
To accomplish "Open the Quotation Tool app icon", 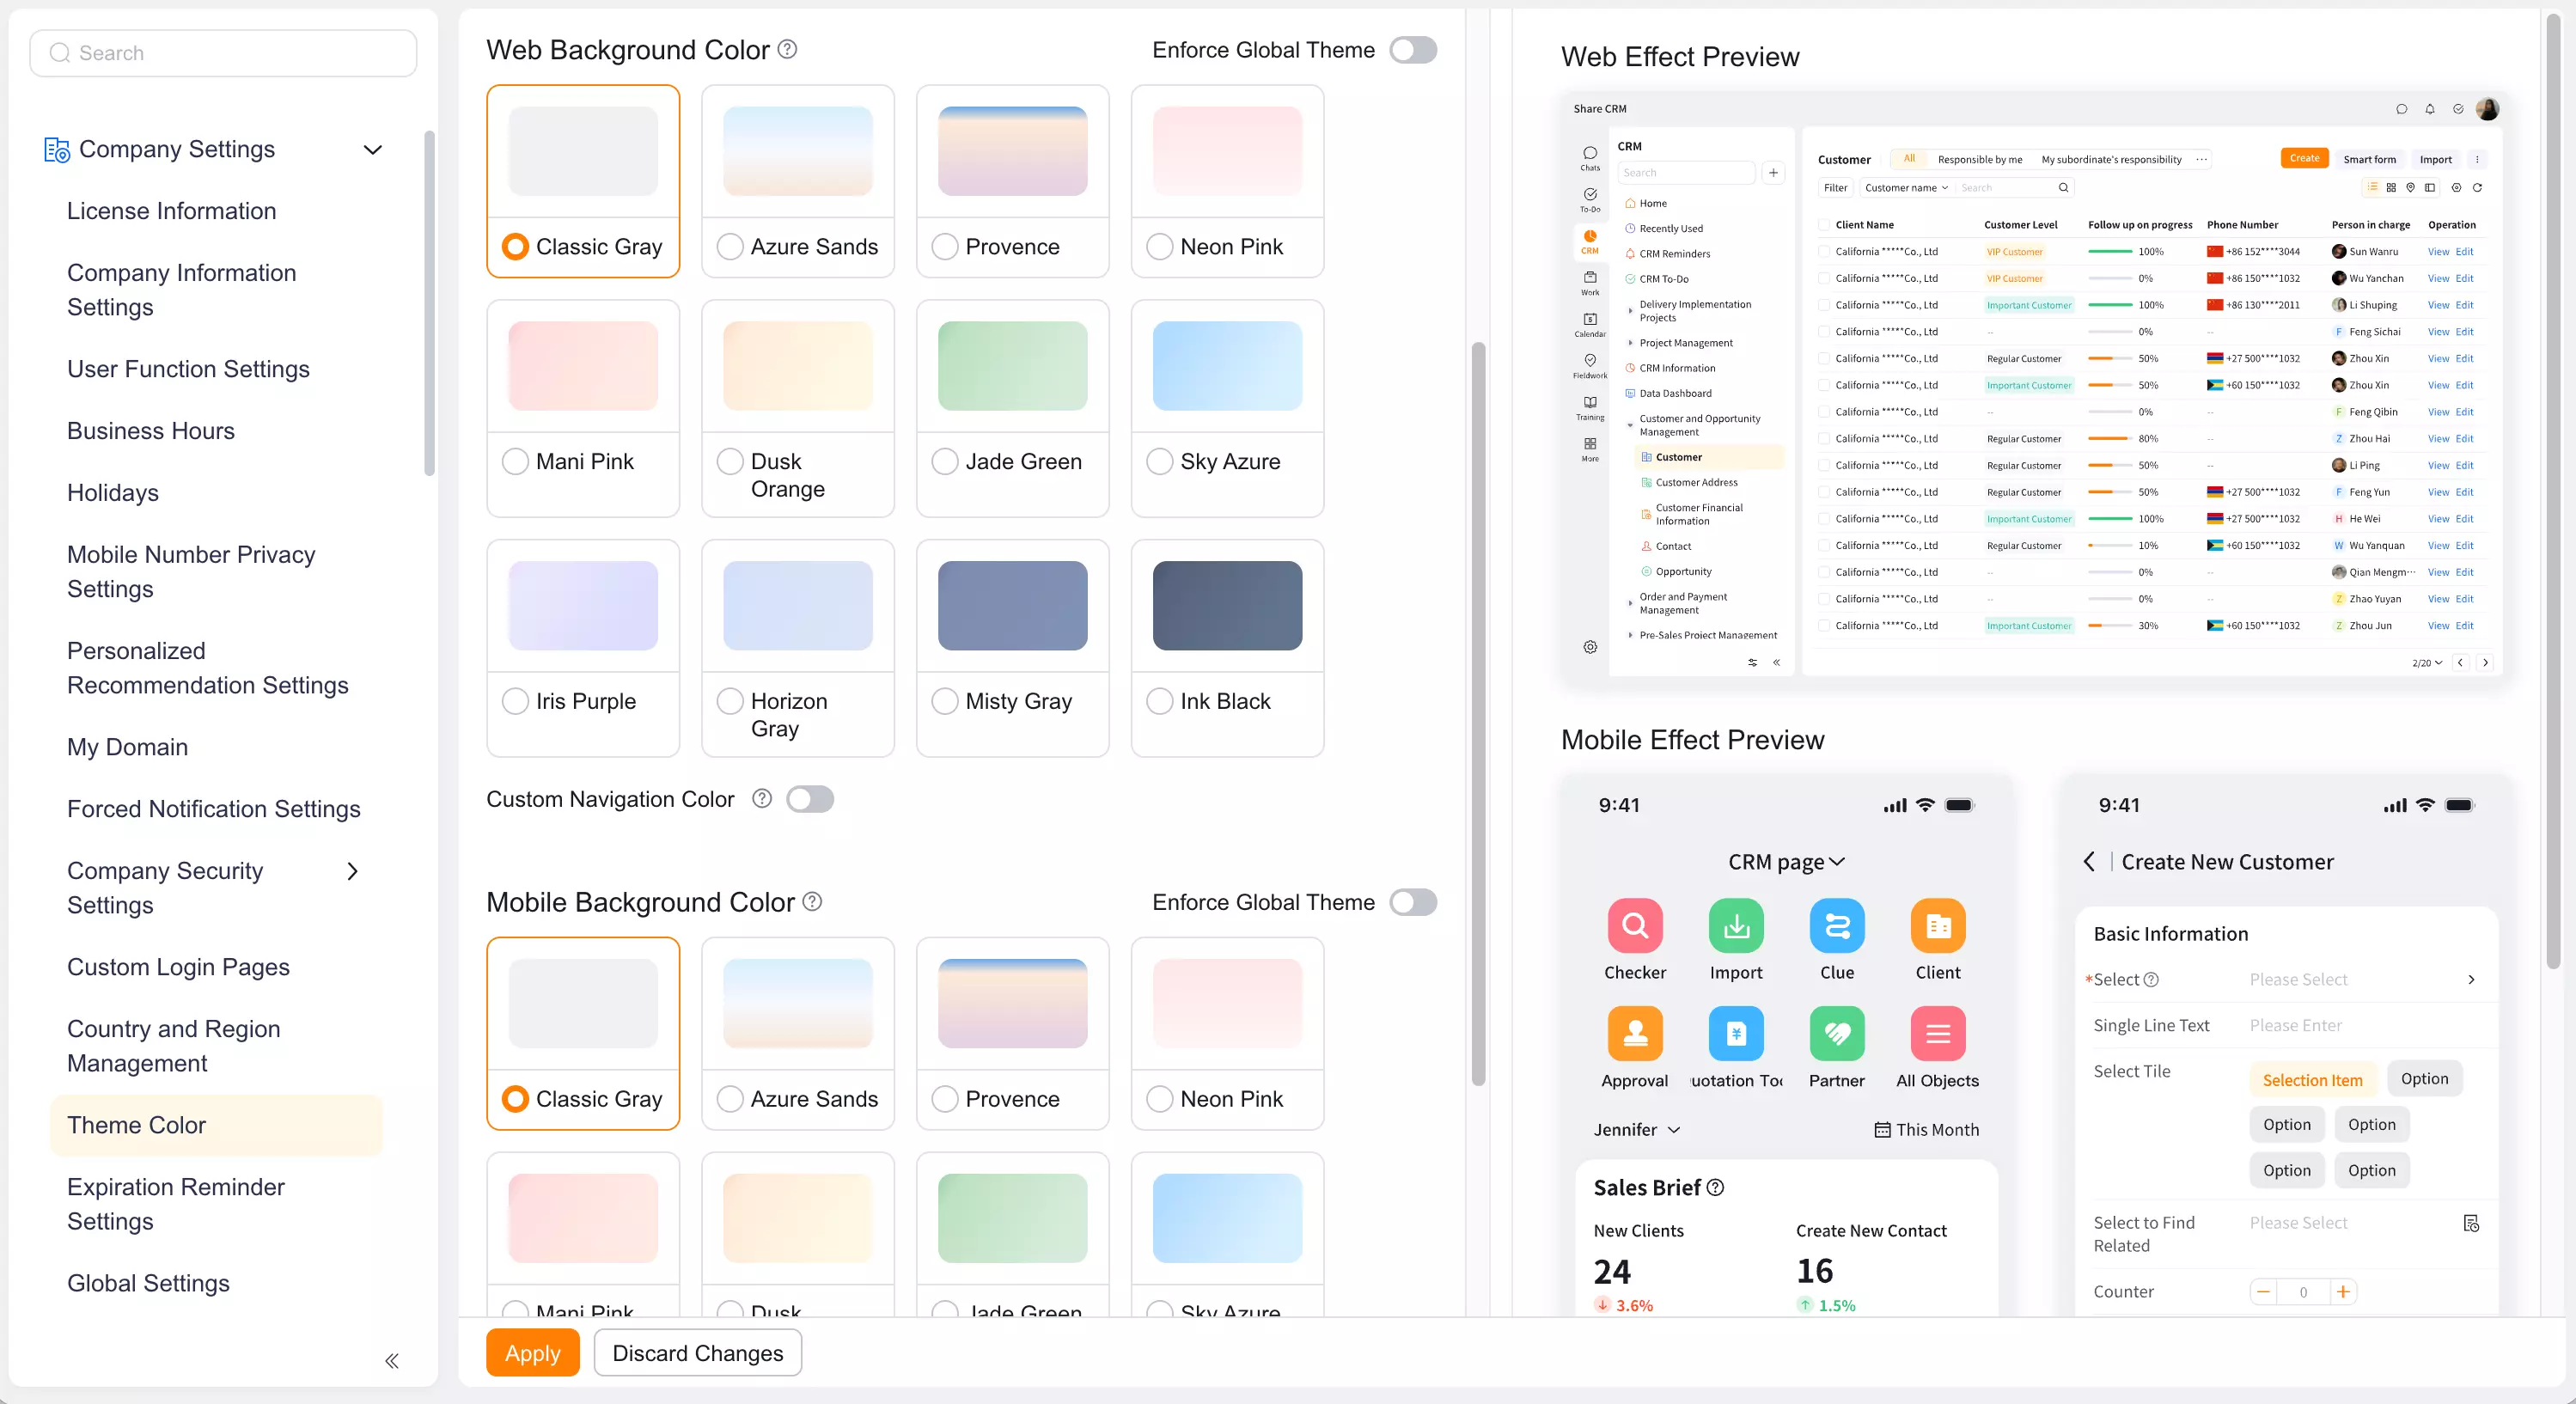I will (1736, 1033).
